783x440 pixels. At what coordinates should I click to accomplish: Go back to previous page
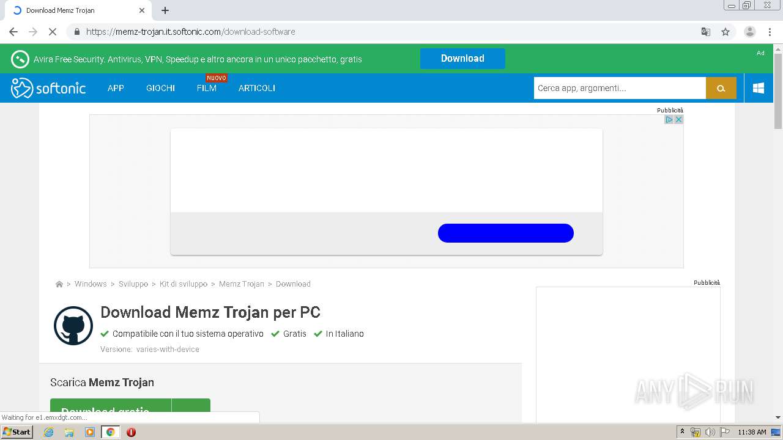point(13,32)
